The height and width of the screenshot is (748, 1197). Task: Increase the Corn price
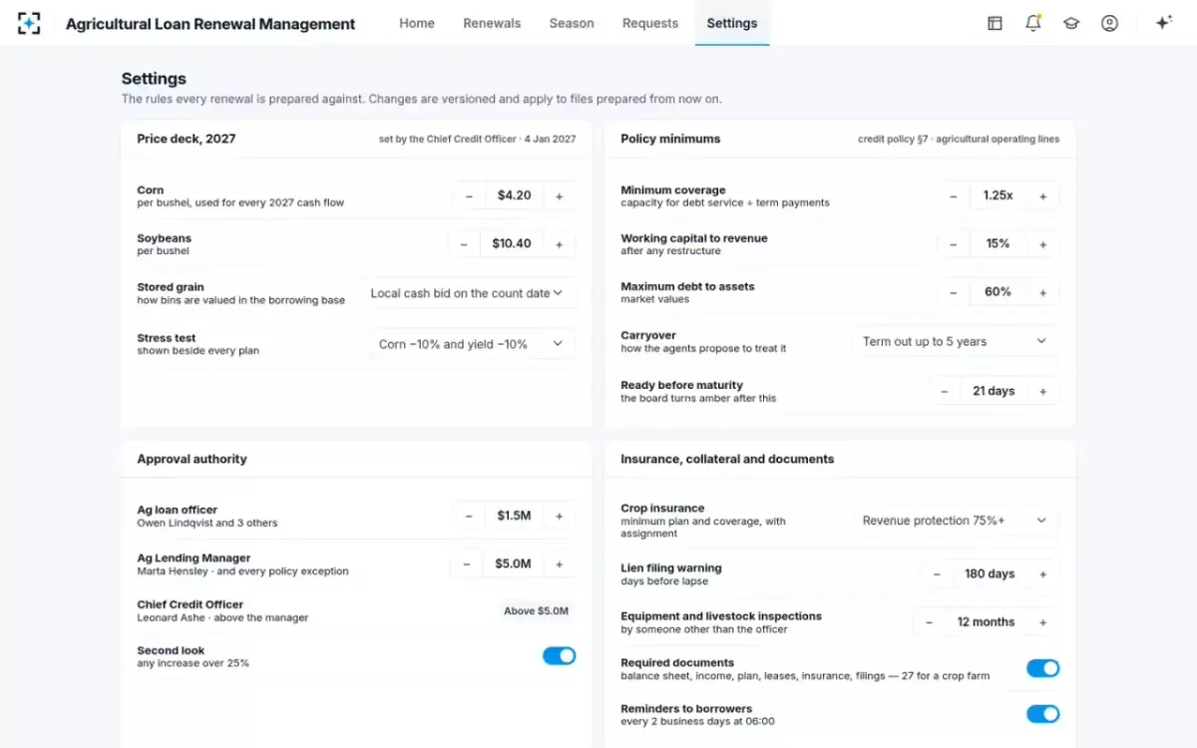pos(560,196)
